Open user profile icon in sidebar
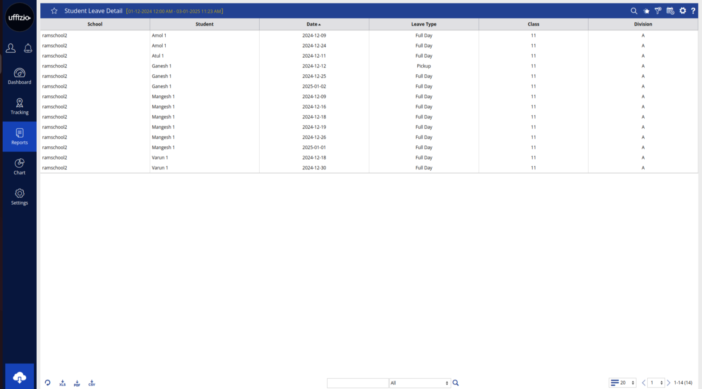 11,48
